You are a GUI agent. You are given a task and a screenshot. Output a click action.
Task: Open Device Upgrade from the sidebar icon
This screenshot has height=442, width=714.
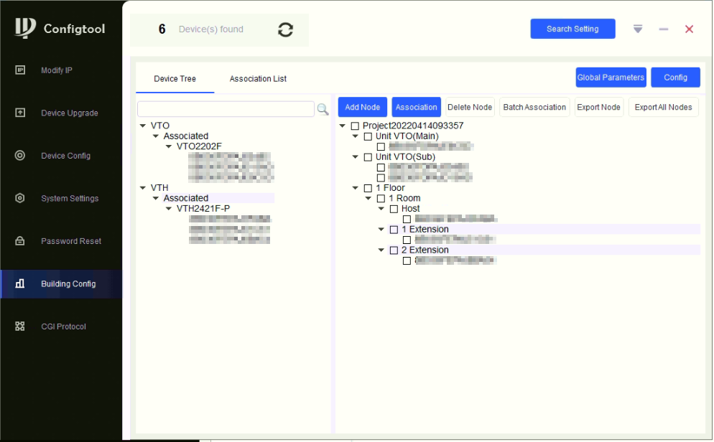(20, 113)
